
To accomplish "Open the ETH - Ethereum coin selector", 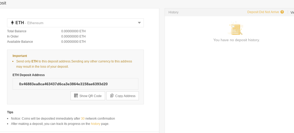I will click(75, 23).
